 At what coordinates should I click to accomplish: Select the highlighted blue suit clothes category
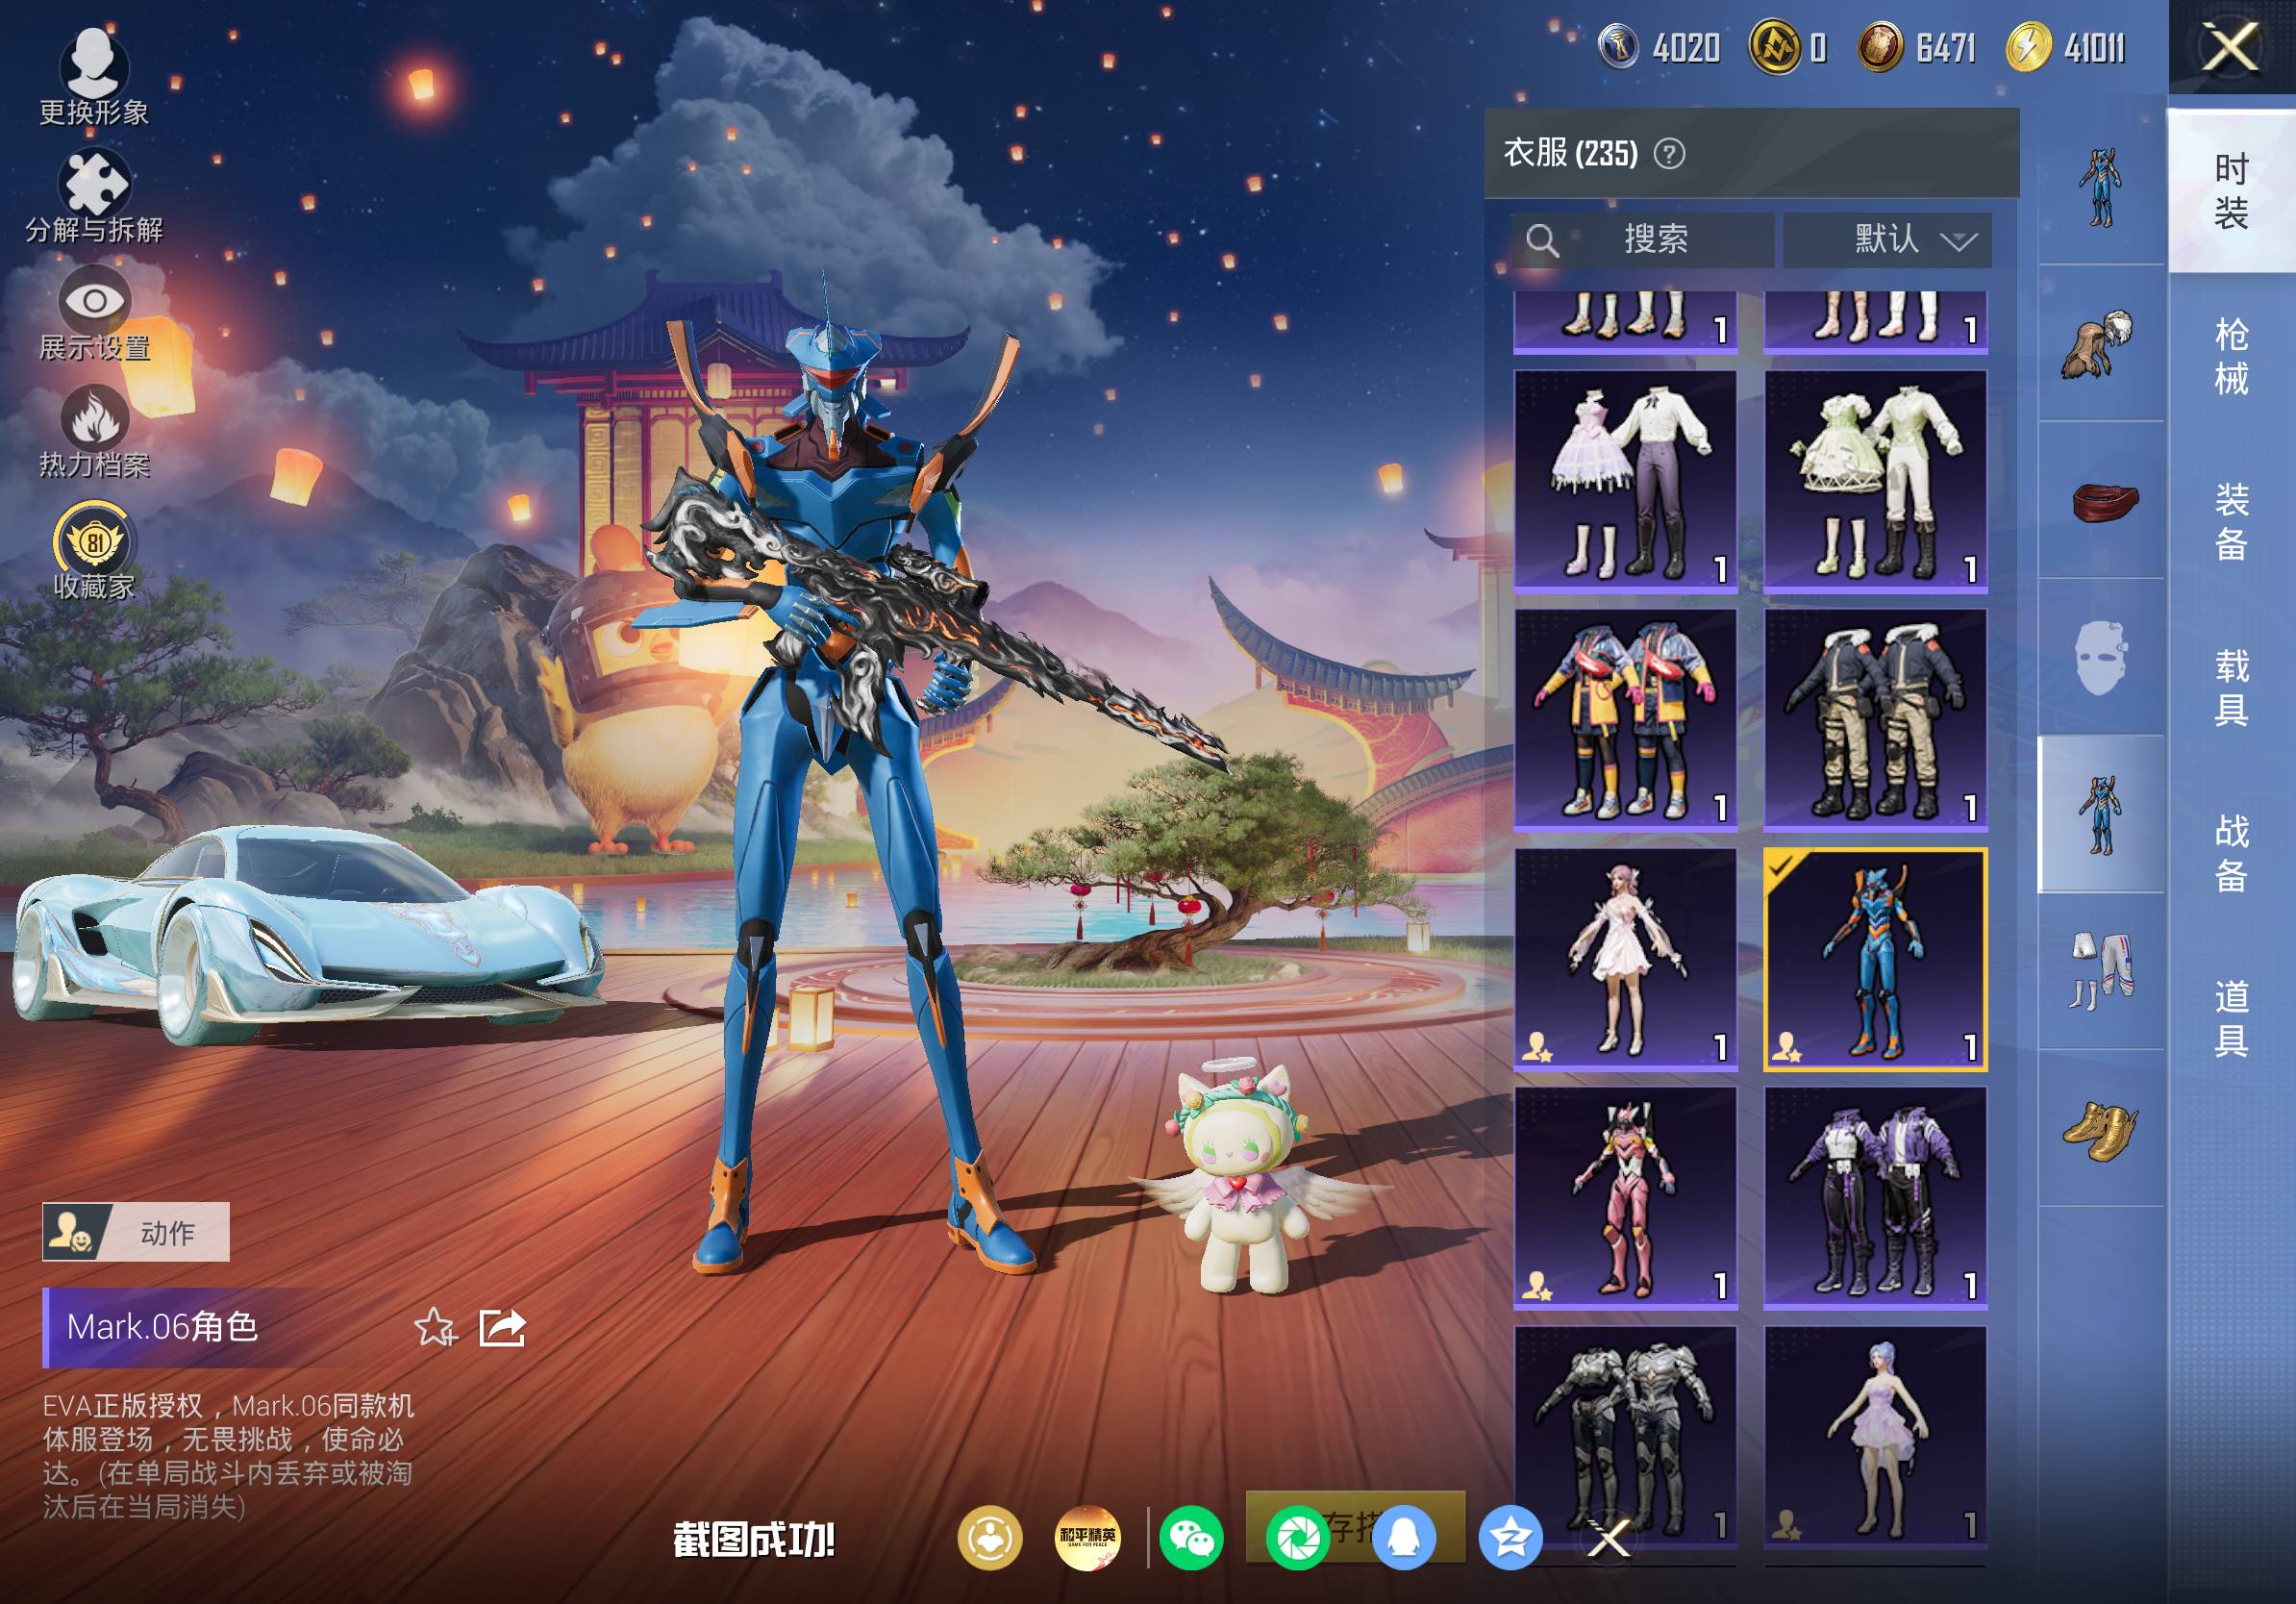pos(2100,814)
